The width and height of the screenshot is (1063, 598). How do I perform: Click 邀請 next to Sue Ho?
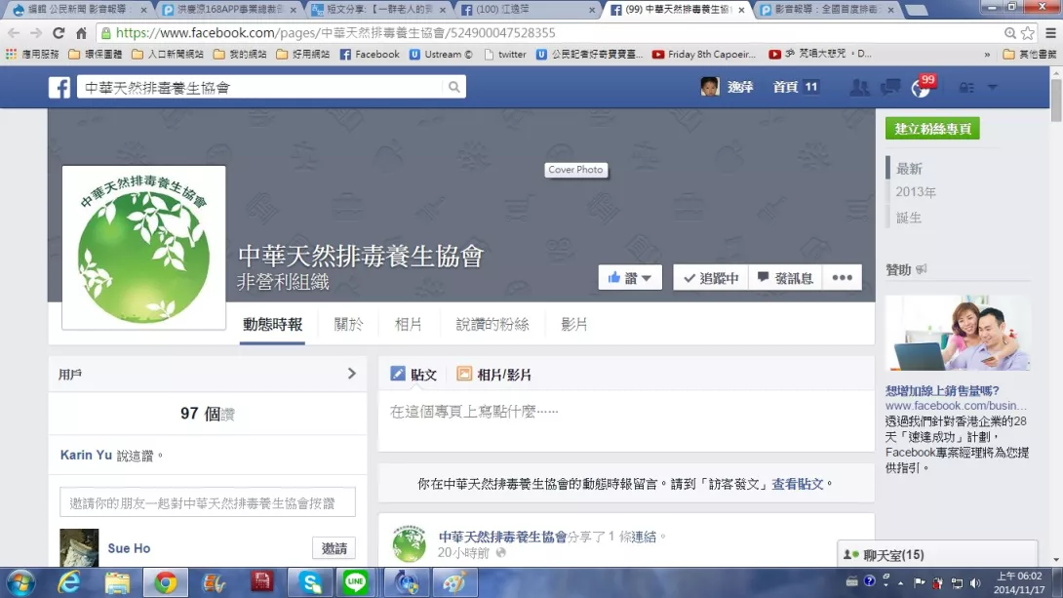coord(335,548)
